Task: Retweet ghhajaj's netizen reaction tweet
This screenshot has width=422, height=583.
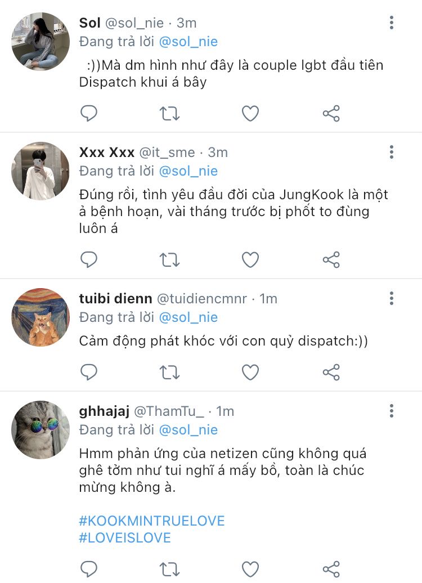Action: pos(169,568)
